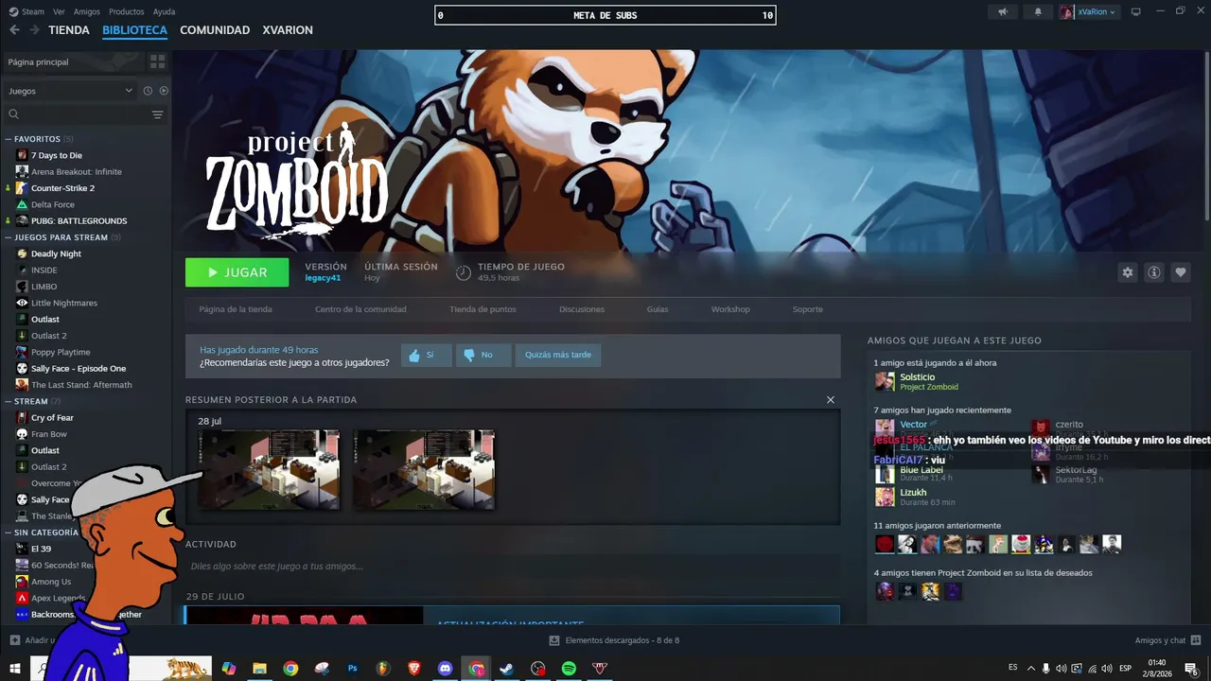Open Discord from the taskbar
Viewport: 1211px width, 681px height.
coord(445,669)
